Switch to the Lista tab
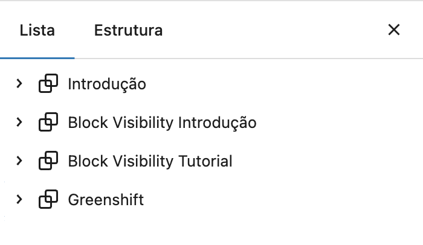 [37, 30]
